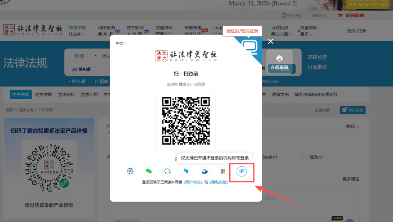The image size is (393, 222).
Task: Click the login QR code image
Action: (x=186, y=121)
